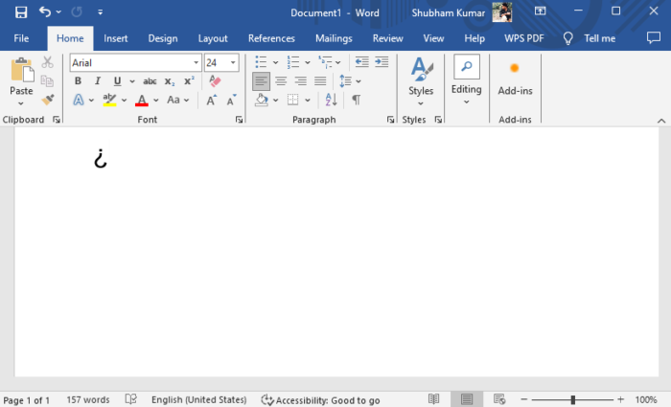Screen dimensions: 671x407
Task: Click the Clear All Formatting eraser icon
Action: (x=215, y=81)
